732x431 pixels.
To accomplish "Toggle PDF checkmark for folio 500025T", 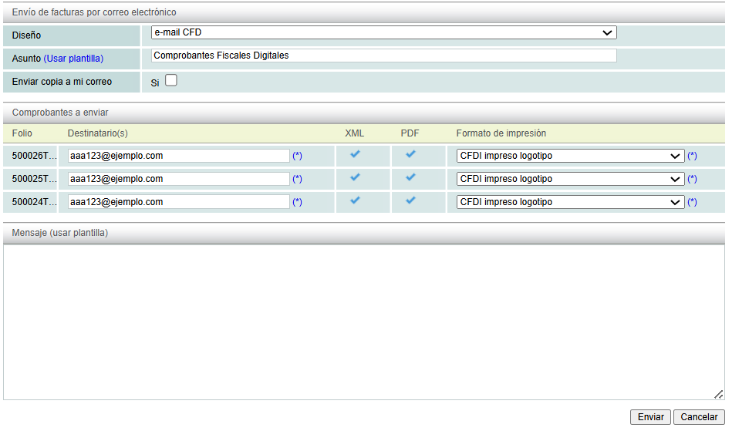I will (410, 177).
